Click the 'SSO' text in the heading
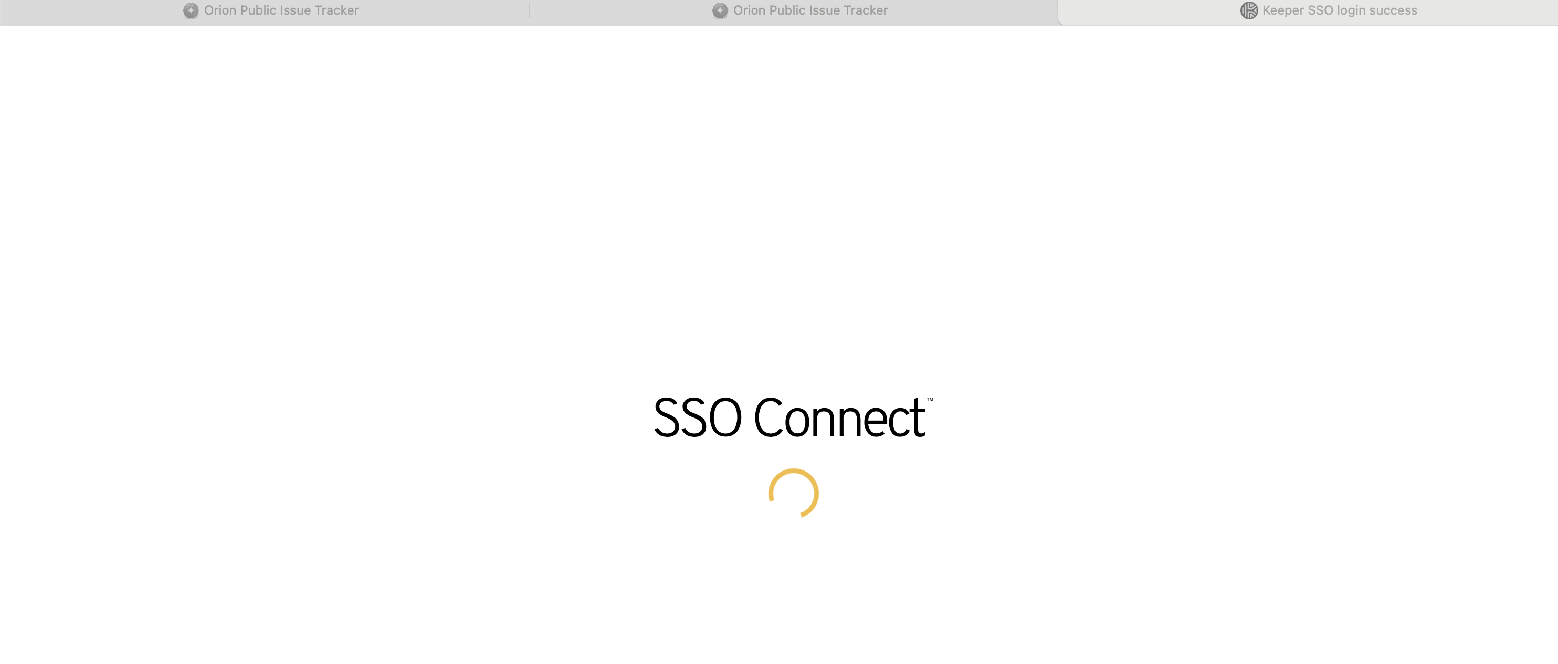Viewport: 1558px width, 664px height. [x=698, y=417]
